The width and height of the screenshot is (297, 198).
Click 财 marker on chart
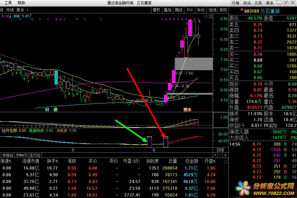click(x=47, y=109)
